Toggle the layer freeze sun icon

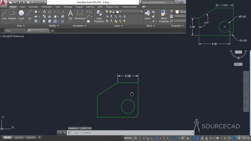(x=110, y=12)
